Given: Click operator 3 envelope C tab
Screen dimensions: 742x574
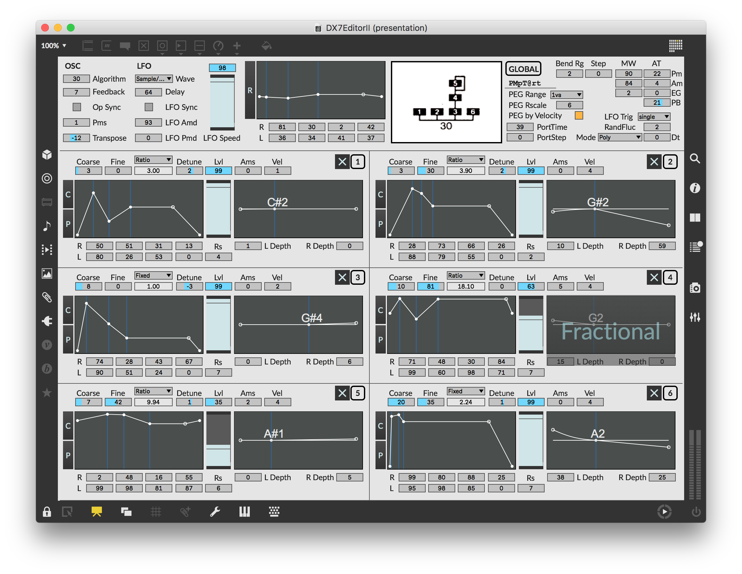Looking at the screenshot, I should (x=68, y=310).
